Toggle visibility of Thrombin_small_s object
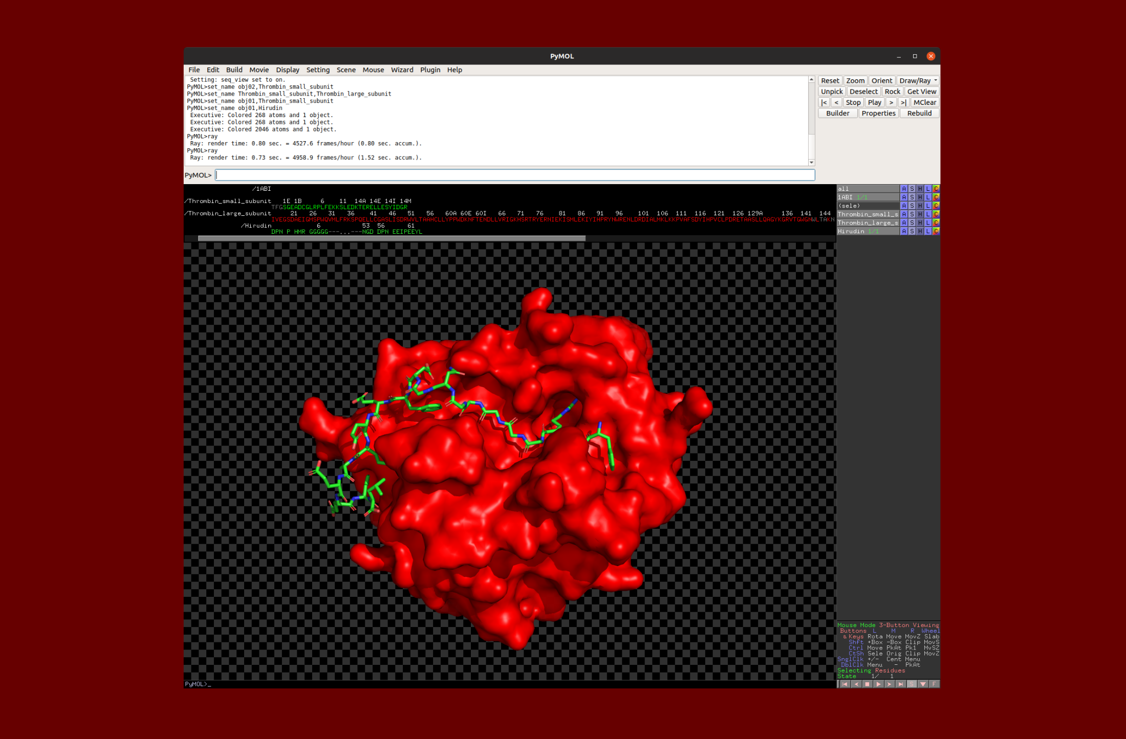This screenshot has width=1126, height=739. [x=868, y=214]
